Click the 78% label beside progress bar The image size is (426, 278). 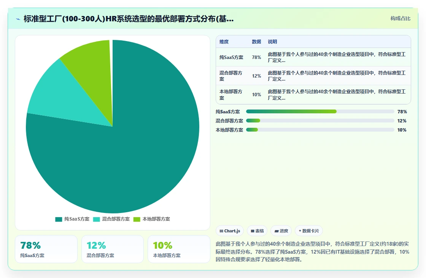coord(402,112)
